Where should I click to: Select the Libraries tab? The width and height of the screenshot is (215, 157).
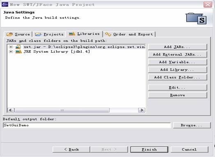tap(84, 34)
